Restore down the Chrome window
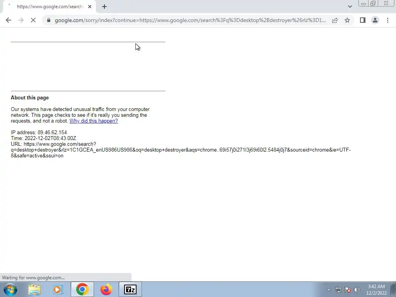The image size is (396, 297). (373, 3)
